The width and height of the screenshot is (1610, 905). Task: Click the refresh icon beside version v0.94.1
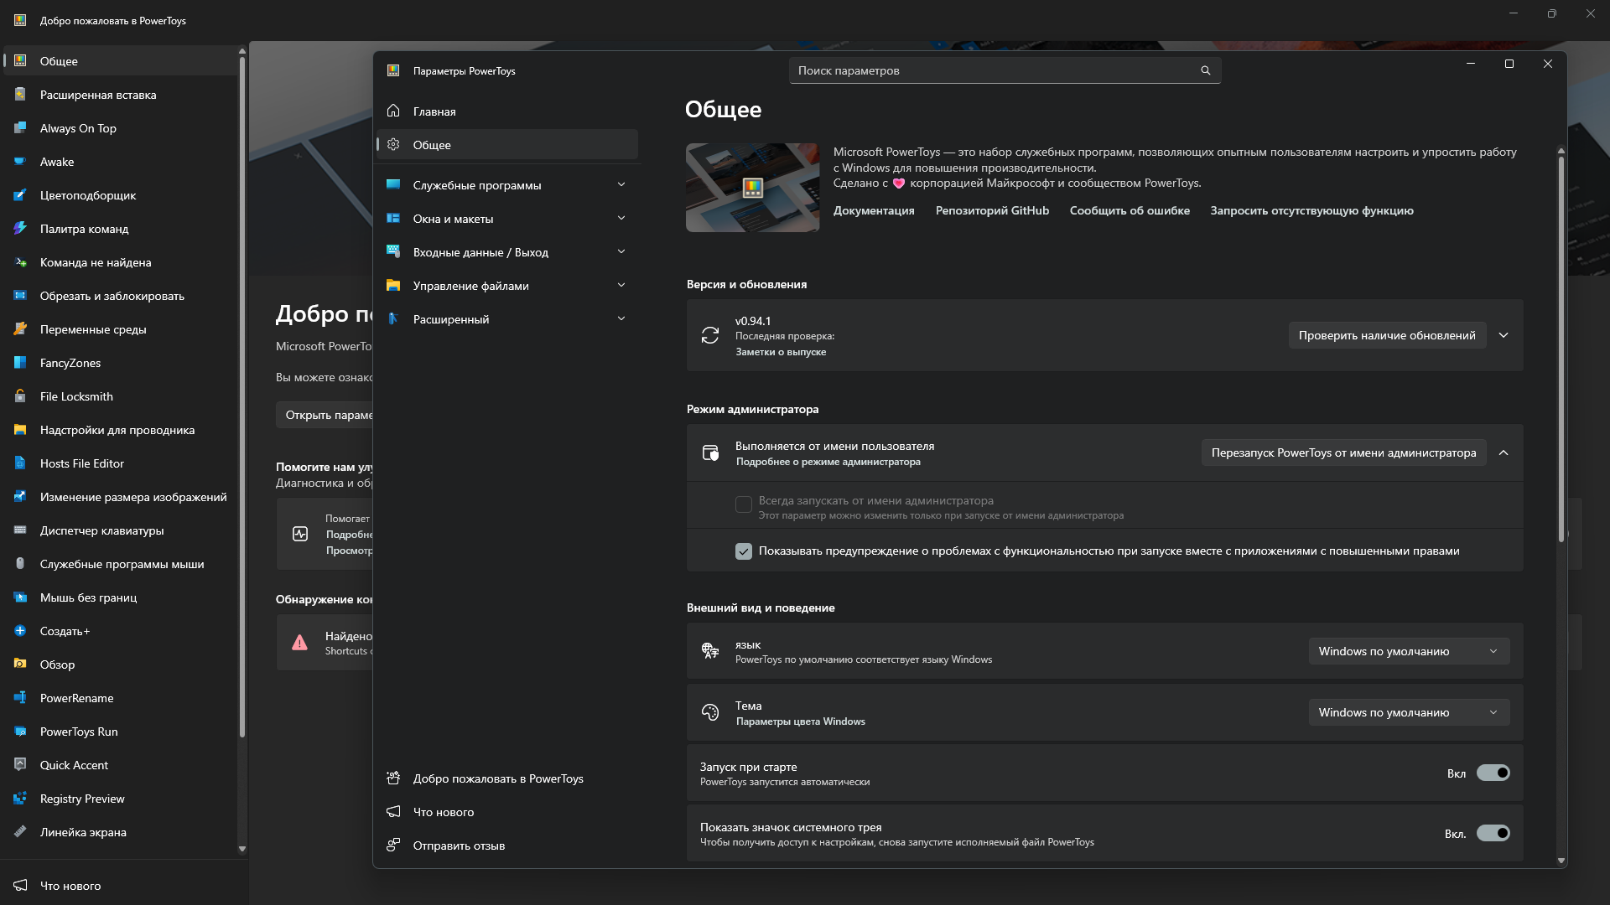point(709,335)
